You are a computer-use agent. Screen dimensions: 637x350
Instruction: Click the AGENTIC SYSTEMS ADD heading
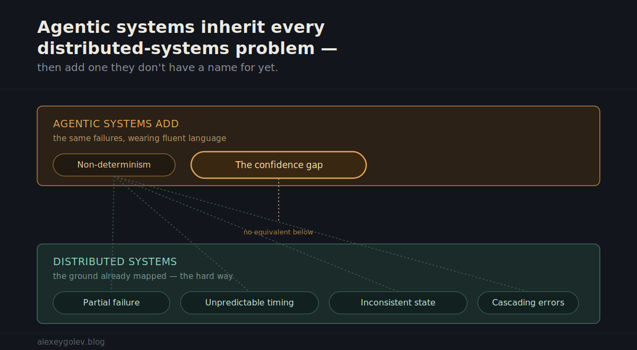[x=116, y=124]
